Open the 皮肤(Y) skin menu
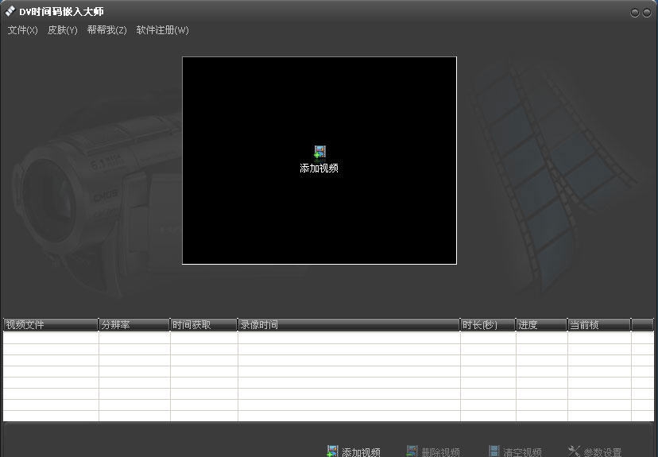Viewport: 658px width, 457px height. [x=63, y=30]
